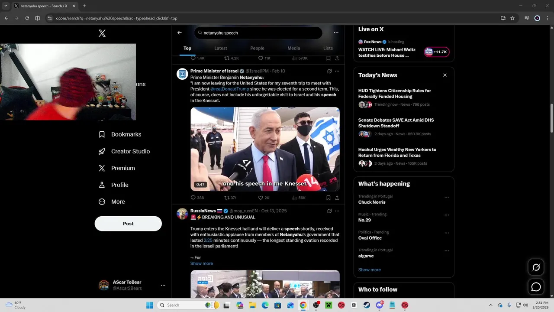Open more options on Prime Minister post

[x=337, y=71]
